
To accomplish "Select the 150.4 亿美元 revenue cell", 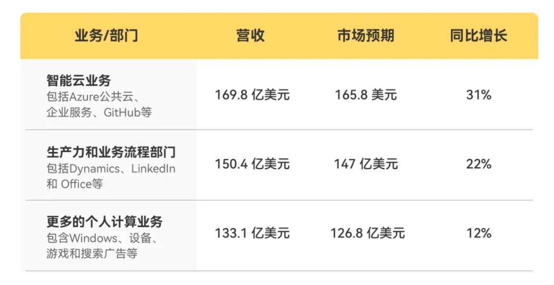I will 252,164.
